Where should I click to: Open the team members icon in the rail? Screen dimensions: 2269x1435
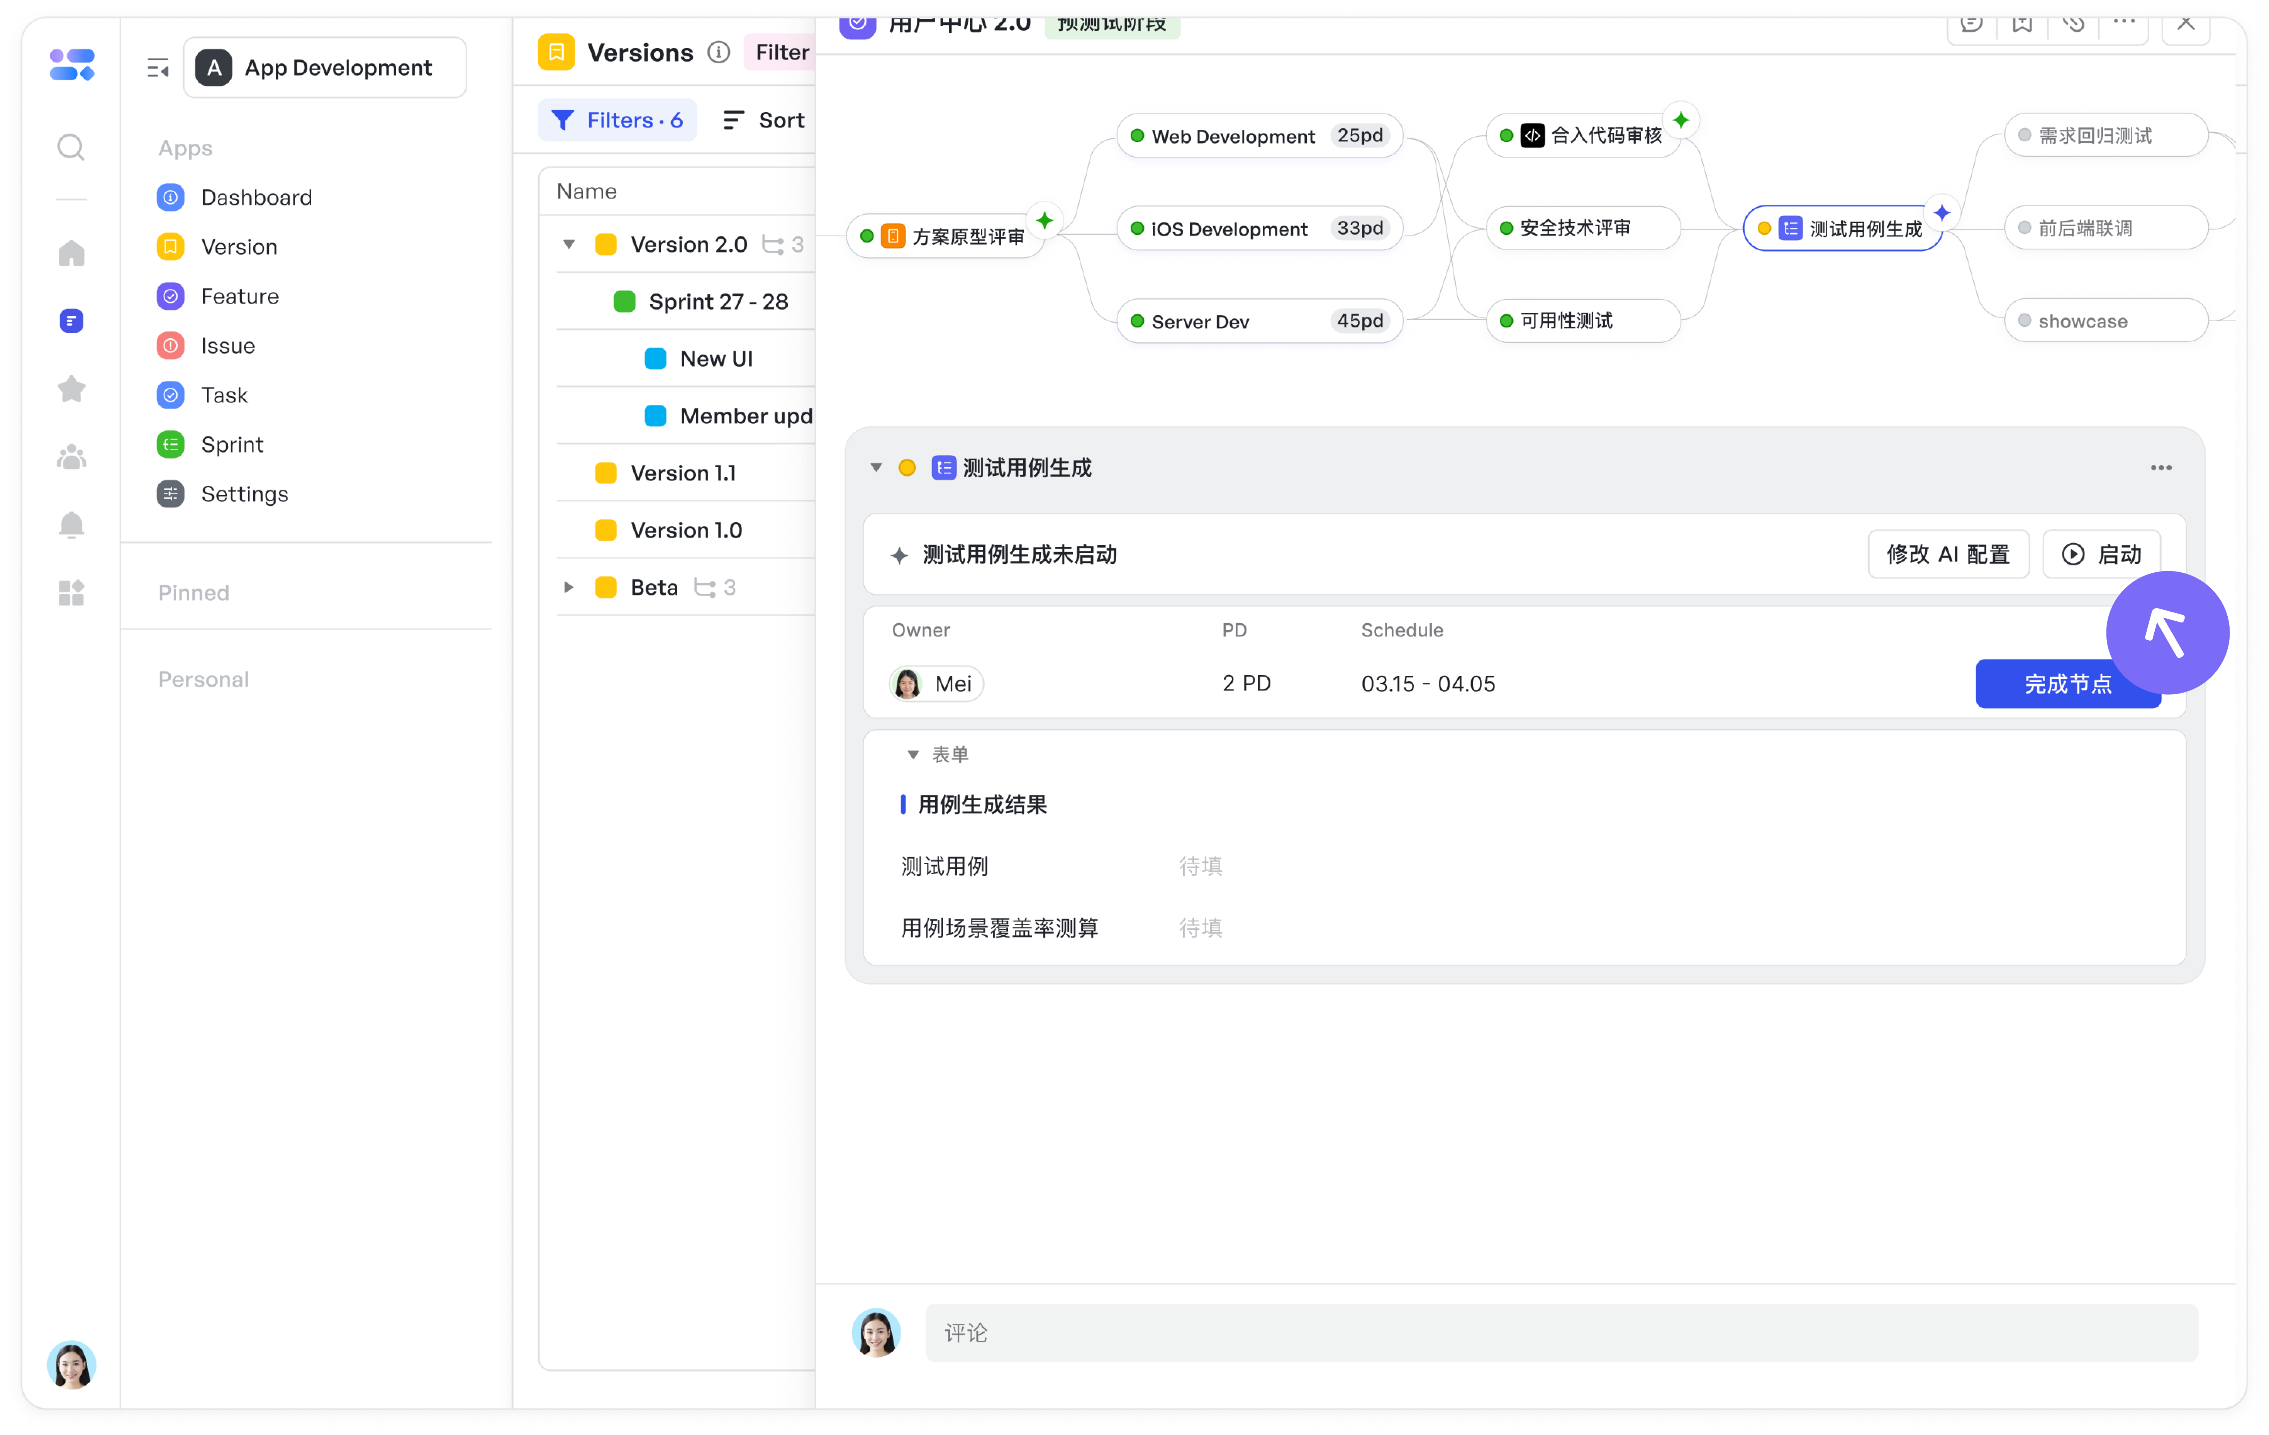point(71,457)
